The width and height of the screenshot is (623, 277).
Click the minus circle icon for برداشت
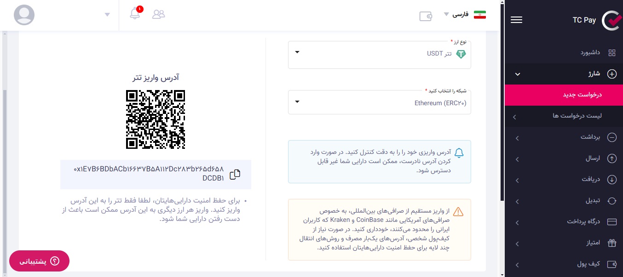tap(612, 137)
